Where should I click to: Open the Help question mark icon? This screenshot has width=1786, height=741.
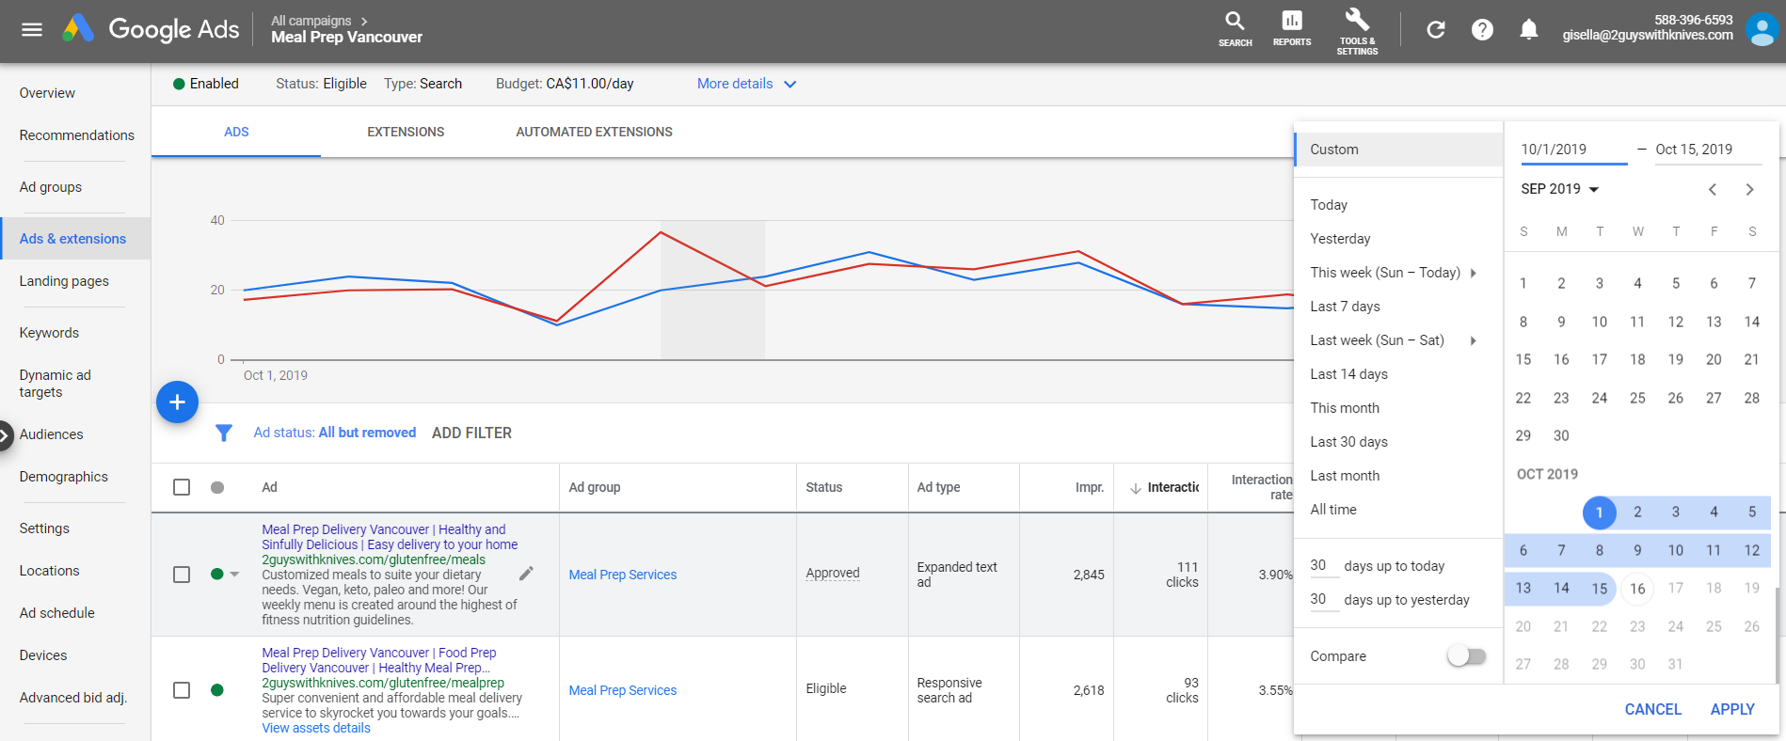[x=1482, y=30]
